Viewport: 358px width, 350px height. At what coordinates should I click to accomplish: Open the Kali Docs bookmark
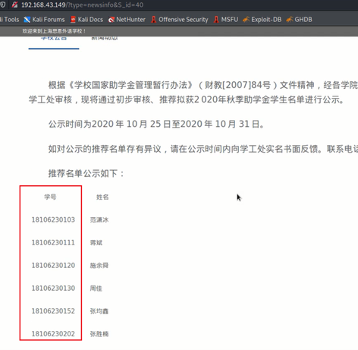[86, 20]
